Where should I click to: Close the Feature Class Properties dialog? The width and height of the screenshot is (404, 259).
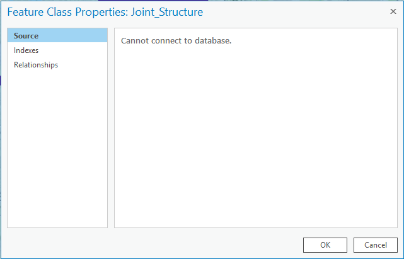click(392, 11)
